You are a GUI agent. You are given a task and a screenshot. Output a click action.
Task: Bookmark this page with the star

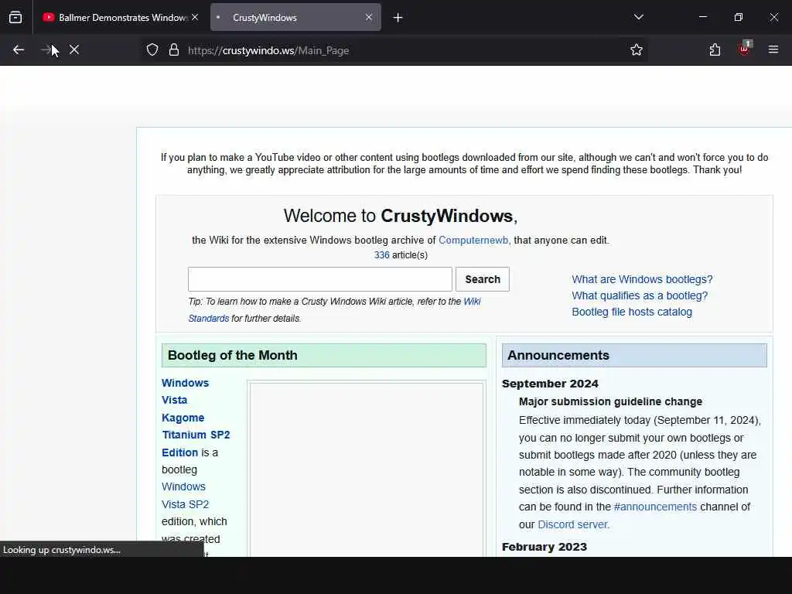(637, 50)
